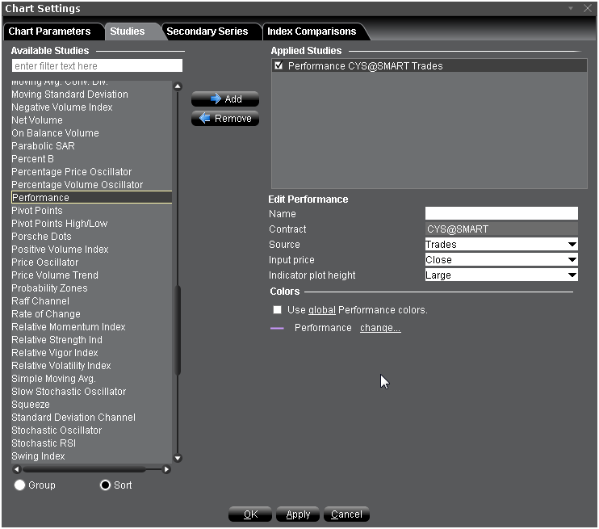The width and height of the screenshot is (599, 529).
Task: Click the scroll up arrow in studies list
Action: [178, 86]
